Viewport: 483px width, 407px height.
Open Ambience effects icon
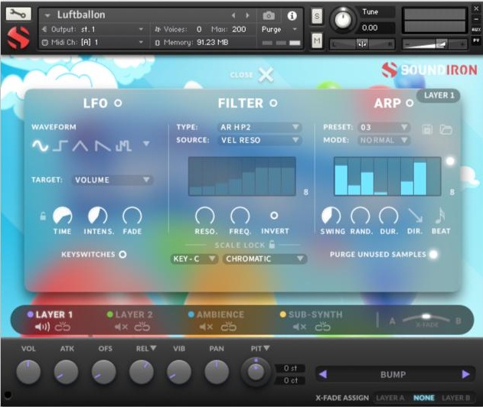tap(229, 327)
